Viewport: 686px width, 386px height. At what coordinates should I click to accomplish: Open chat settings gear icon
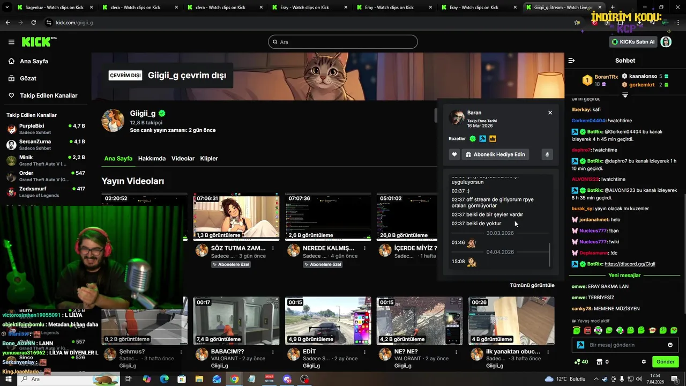[x=644, y=362]
